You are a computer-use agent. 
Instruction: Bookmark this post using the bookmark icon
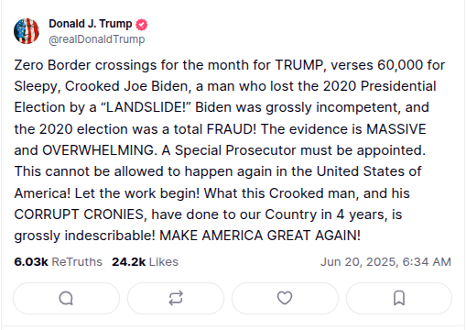(x=399, y=298)
